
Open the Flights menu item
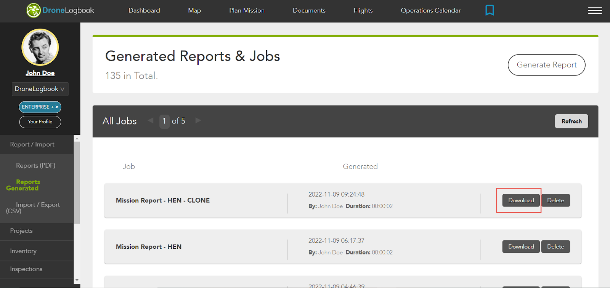click(363, 10)
